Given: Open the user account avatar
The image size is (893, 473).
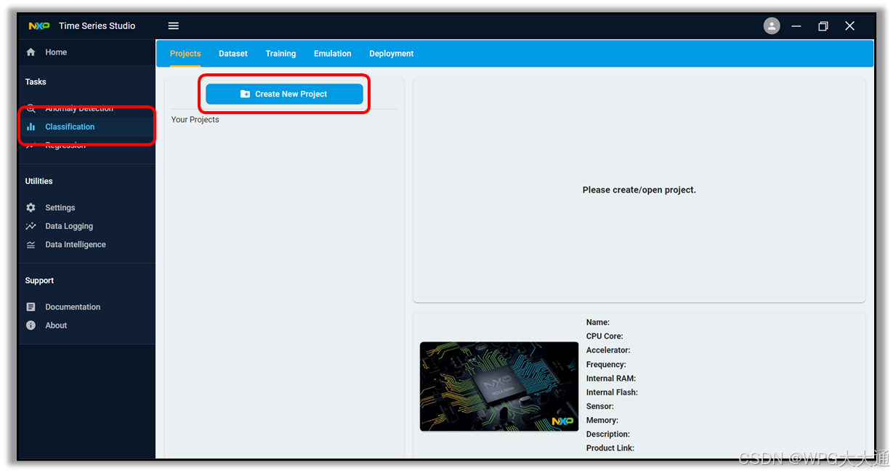Looking at the screenshot, I should 772,25.
